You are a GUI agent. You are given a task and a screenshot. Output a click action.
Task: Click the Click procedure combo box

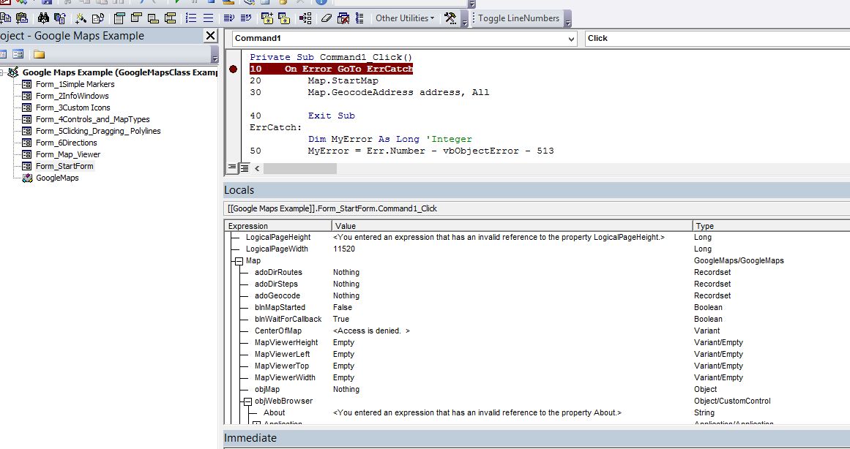[716, 39]
